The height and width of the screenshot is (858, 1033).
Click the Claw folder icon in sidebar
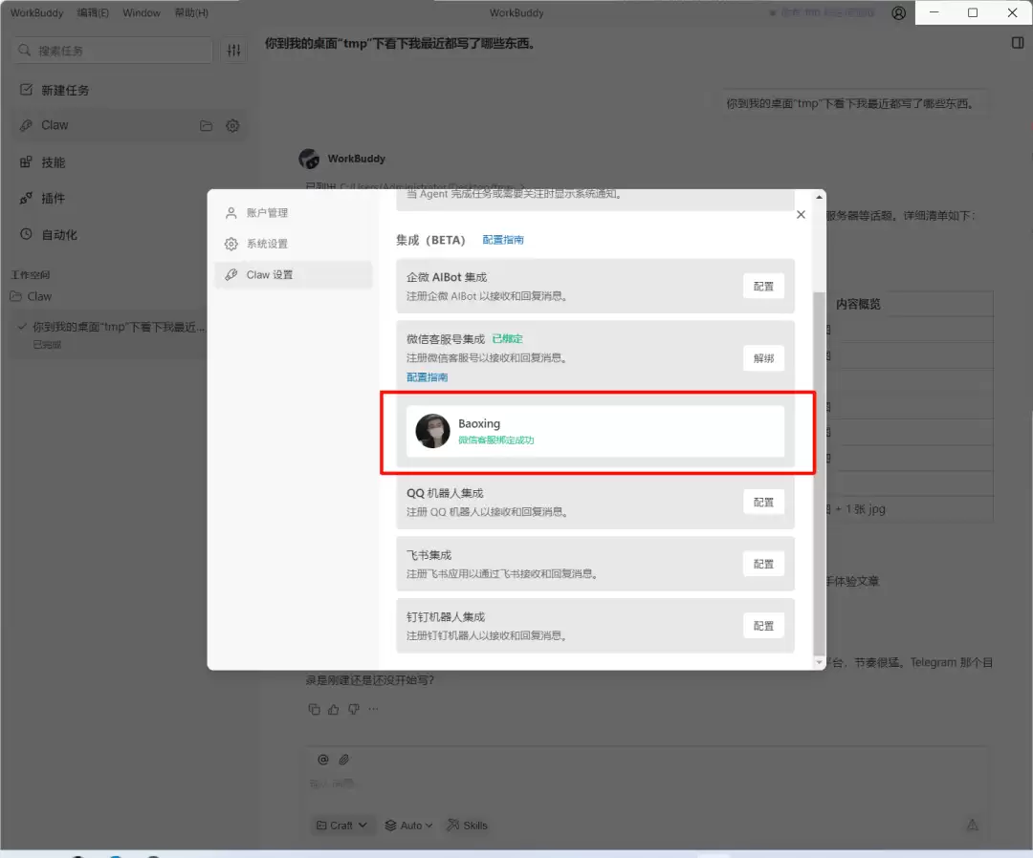pos(206,126)
